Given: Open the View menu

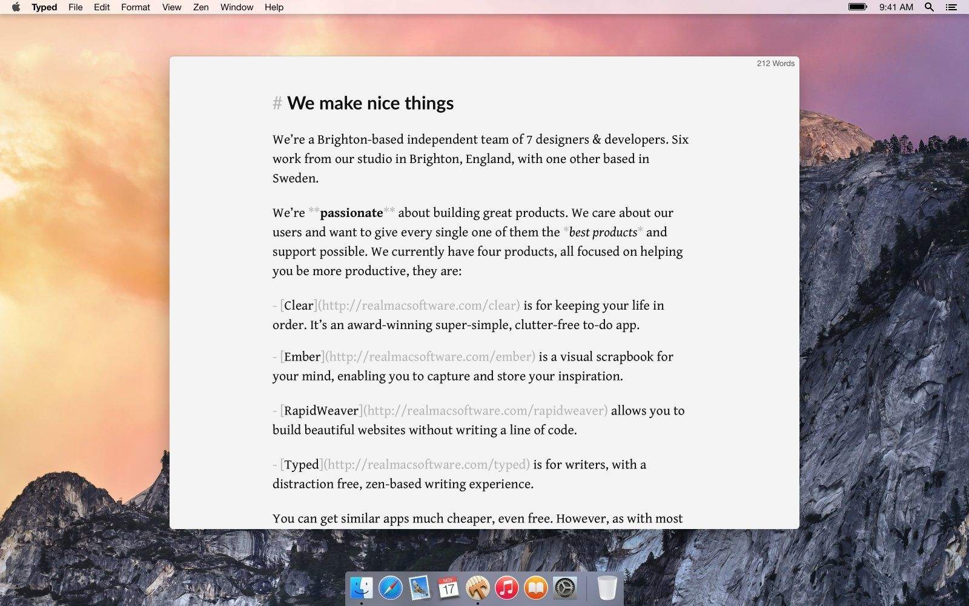Looking at the screenshot, I should click(172, 7).
